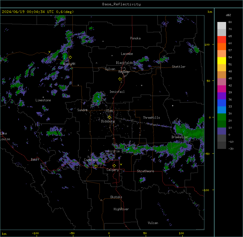Click the Innisfail label
This screenshot has width=243, height=237.
[x=117, y=92]
